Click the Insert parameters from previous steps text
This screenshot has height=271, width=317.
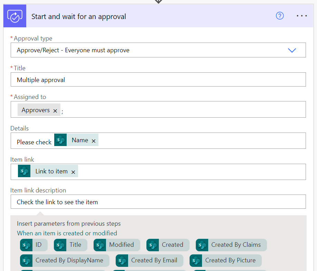(69, 224)
